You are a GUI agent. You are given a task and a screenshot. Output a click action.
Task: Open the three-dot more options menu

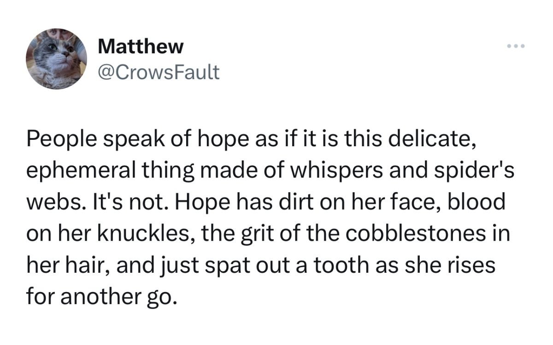click(x=516, y=46)
